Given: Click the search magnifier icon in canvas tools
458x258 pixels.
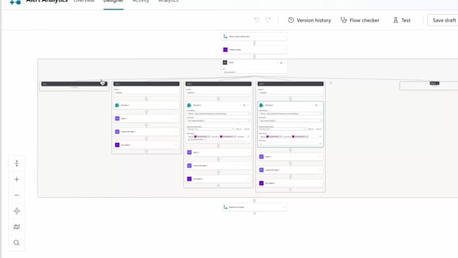Looking at the screenshot, I should 17,243.
